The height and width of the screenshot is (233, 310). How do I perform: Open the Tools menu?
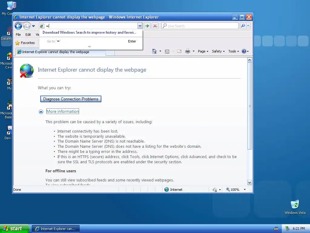(x=233, y=51)
